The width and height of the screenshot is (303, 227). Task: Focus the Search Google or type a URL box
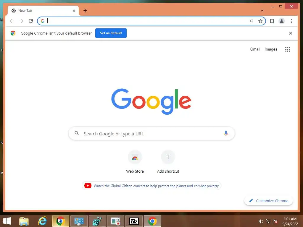[151, 133]
